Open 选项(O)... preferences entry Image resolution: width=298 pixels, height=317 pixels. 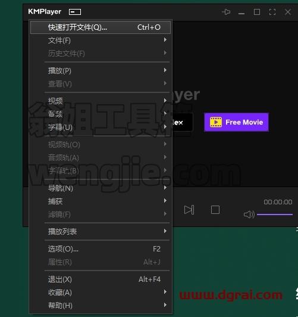click(101, 248)
